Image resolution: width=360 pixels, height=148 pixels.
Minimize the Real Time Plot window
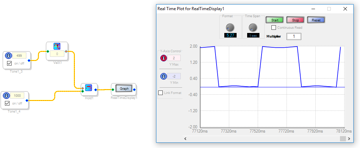pos(313,9)
